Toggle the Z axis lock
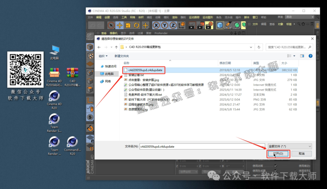 pos(173,25)
